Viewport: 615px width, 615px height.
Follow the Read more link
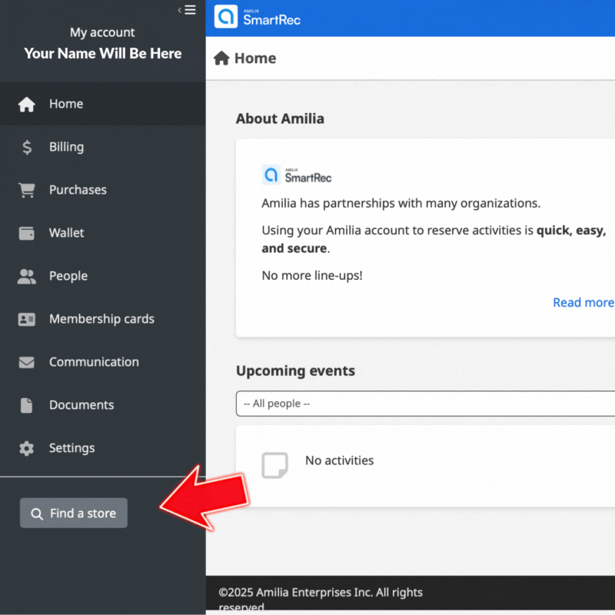point(583,302)
